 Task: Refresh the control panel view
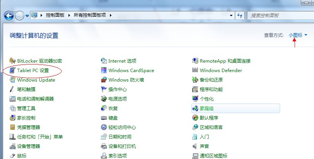(240, 16)
